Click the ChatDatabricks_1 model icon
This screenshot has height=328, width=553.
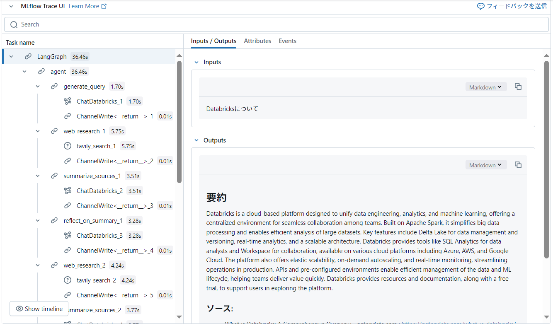pyautogui.click(x=68, y=101)
